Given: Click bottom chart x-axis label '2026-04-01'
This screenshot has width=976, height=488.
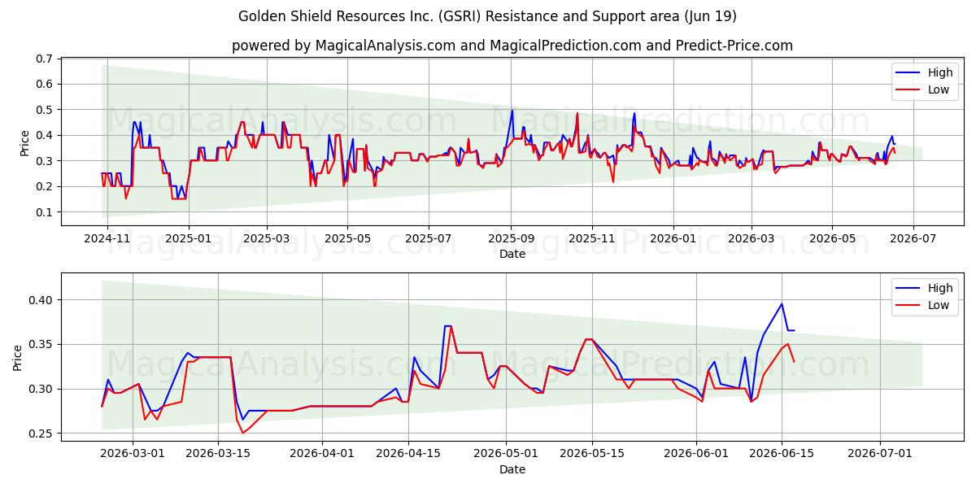Looking at the screenshot, I should tap(322, 454).
